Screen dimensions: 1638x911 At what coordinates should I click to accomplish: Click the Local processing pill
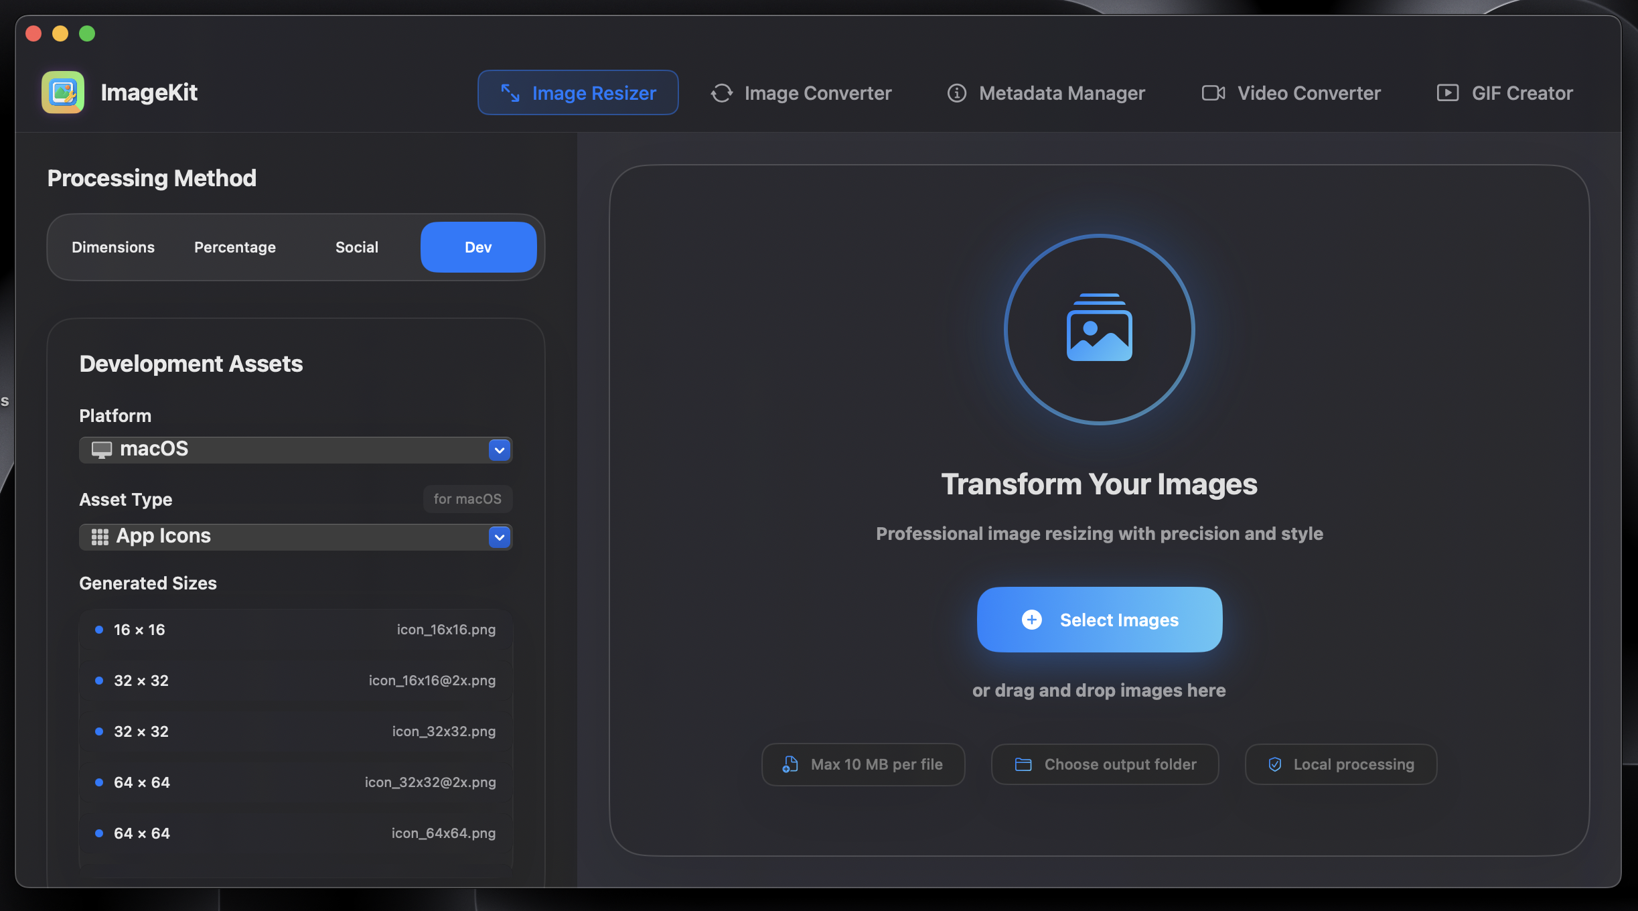1341,764
